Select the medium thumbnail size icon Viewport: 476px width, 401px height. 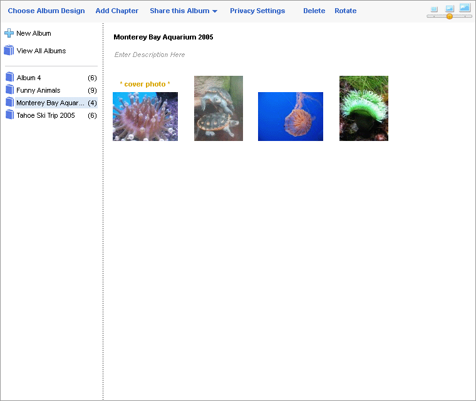[450, 9]
